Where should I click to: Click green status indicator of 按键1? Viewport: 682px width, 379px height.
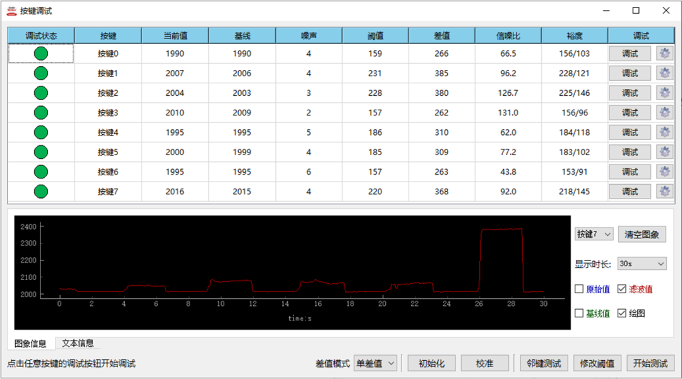[41, 73]
